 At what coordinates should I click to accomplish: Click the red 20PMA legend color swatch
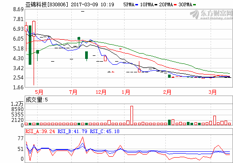[175, 5]
